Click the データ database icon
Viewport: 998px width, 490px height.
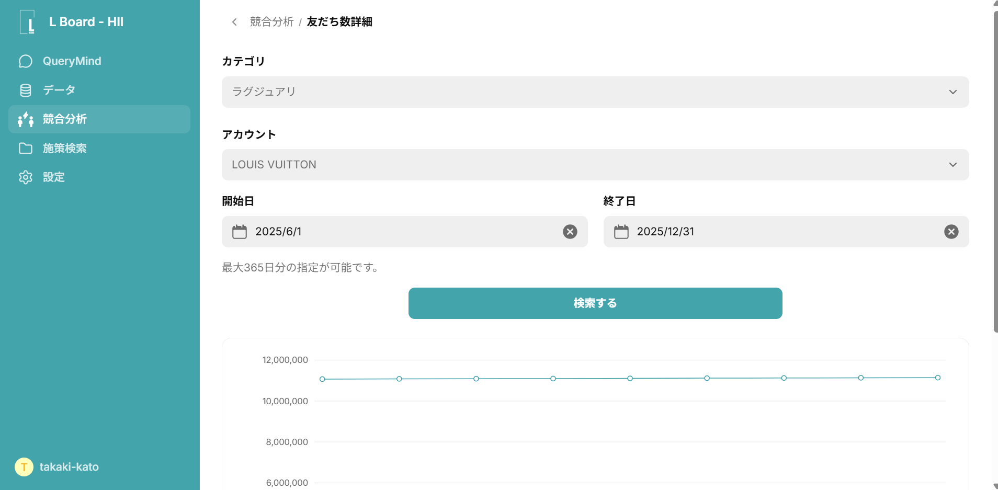tap(25, 90)
